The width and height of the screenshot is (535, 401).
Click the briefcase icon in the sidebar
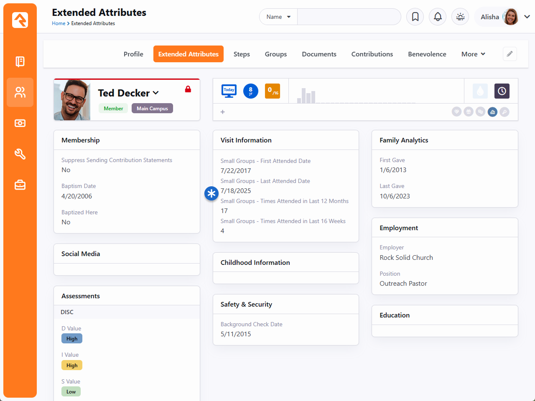[20, 185]
